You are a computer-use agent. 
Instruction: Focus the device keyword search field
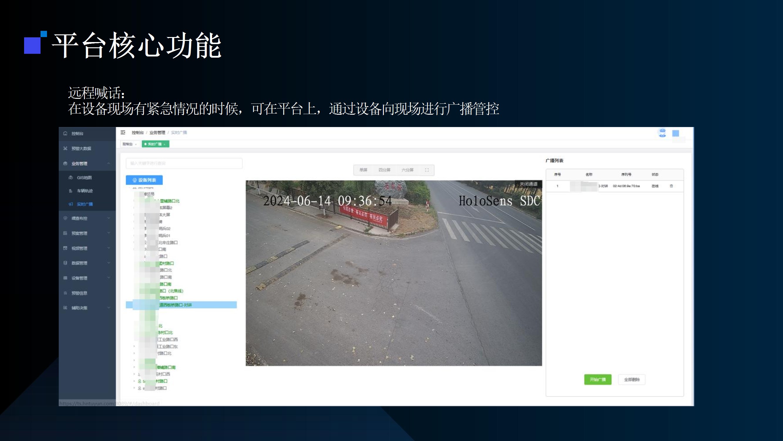184,163
